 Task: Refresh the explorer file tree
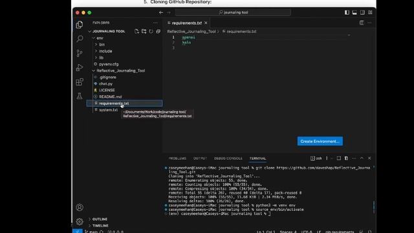tap(151, 31)
